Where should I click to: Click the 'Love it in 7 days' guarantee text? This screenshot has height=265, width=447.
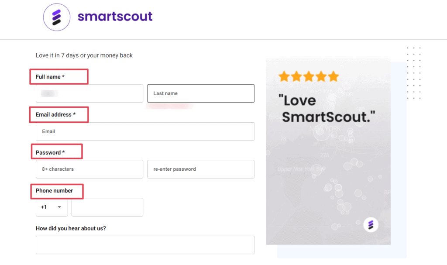coord(84,55)
